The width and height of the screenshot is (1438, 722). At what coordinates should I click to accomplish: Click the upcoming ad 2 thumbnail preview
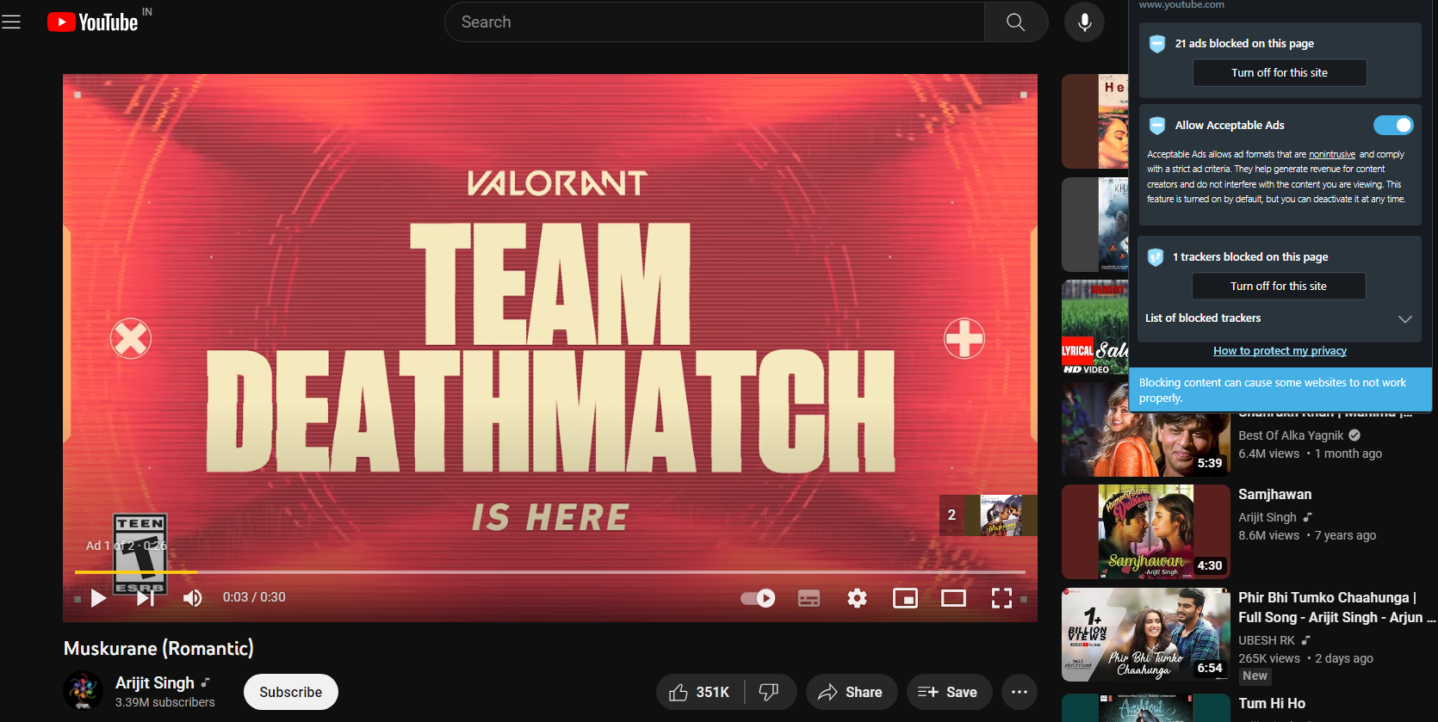989,515
